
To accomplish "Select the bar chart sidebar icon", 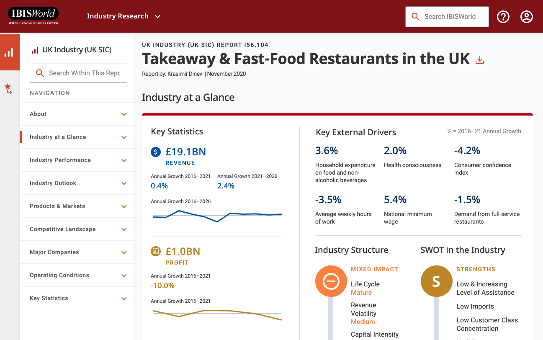I will pyautogui.click(x=9, y=52).
